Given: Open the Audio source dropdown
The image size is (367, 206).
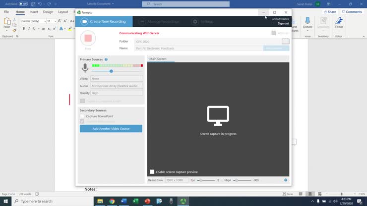Looking at the screenshot, I should coord(117,86).
